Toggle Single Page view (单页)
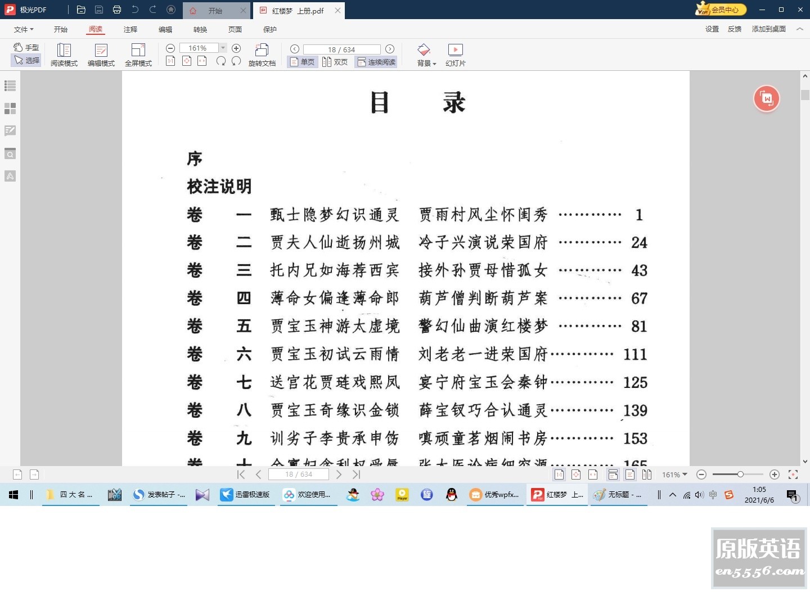The width and height of the screenshot is (810, 592). (302, 62)
